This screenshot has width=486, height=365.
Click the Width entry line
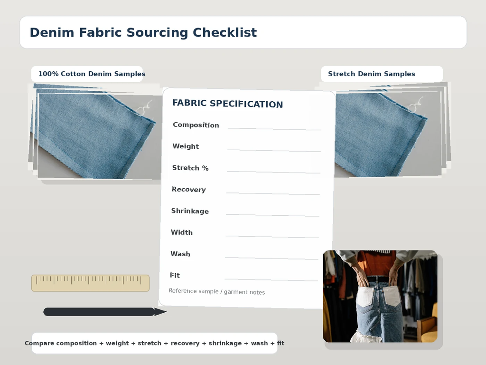(x=272, y=237)
